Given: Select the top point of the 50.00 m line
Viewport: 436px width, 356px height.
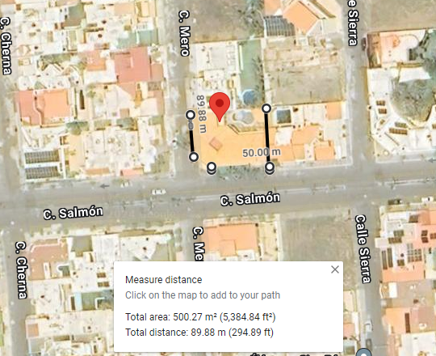Looking at the screenshot, I should click(x=266, y=108).
